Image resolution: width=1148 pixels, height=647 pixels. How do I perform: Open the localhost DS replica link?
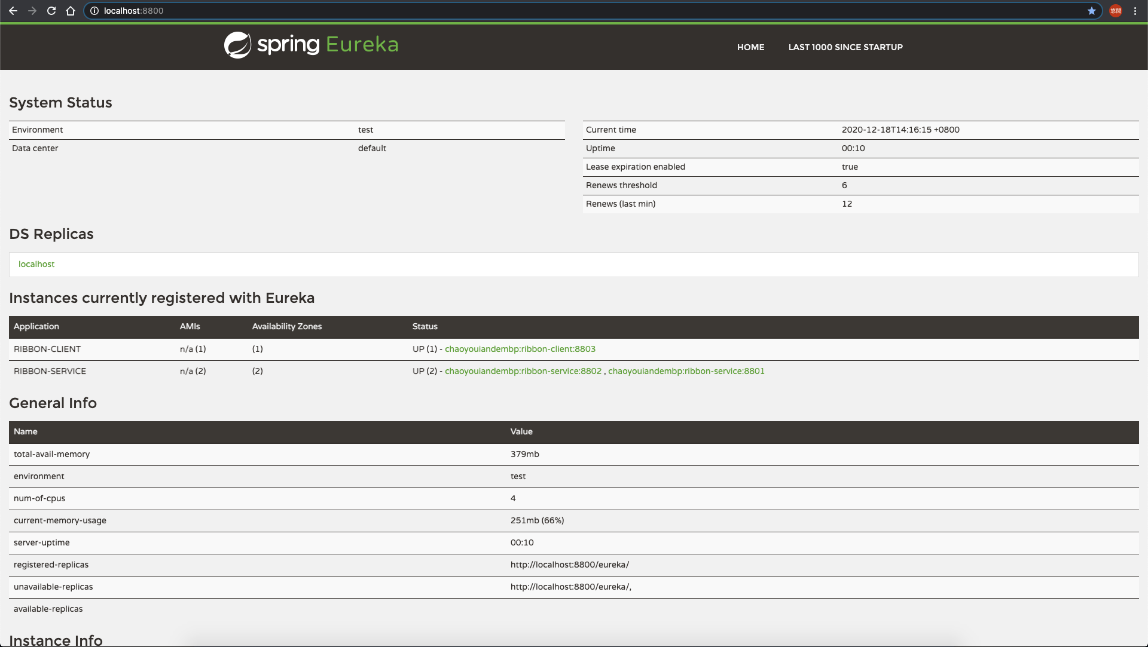[x=36, y=264]
